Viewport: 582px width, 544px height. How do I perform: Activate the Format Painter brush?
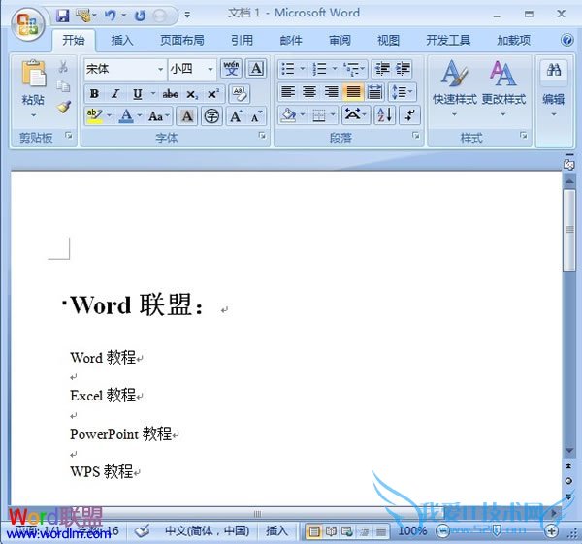(64, 107)
